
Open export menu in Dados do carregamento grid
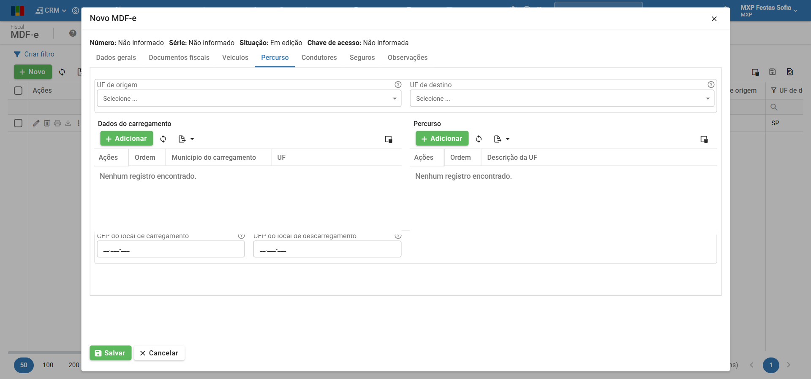pos(186,139)
